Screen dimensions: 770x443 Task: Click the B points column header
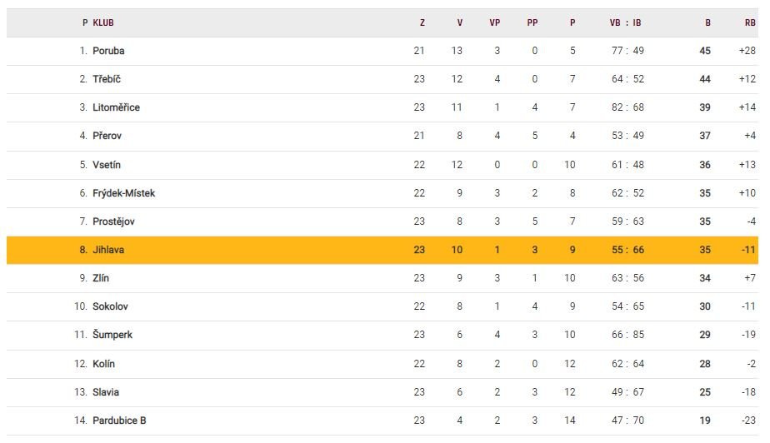pos(707,23)
